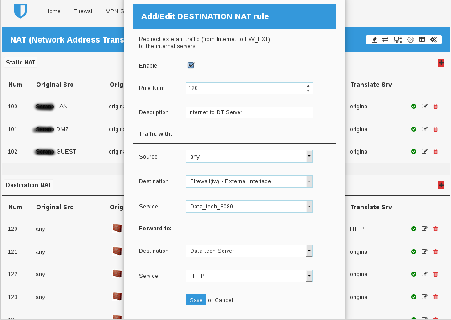Screen dimensions: 451x320
Task: Open the Source dropdown set to any
Action: pyautogui.click(x=249, y=157)
